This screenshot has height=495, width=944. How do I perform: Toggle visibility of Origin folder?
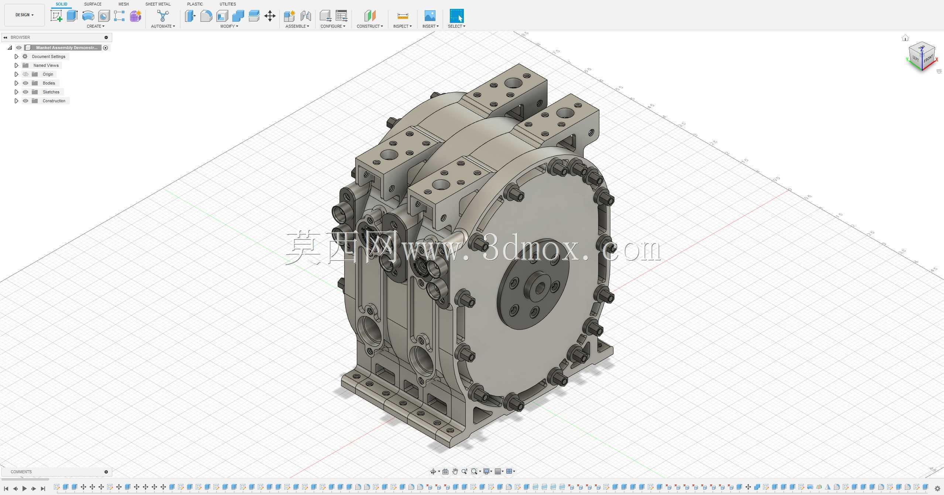tap(25, 74)
